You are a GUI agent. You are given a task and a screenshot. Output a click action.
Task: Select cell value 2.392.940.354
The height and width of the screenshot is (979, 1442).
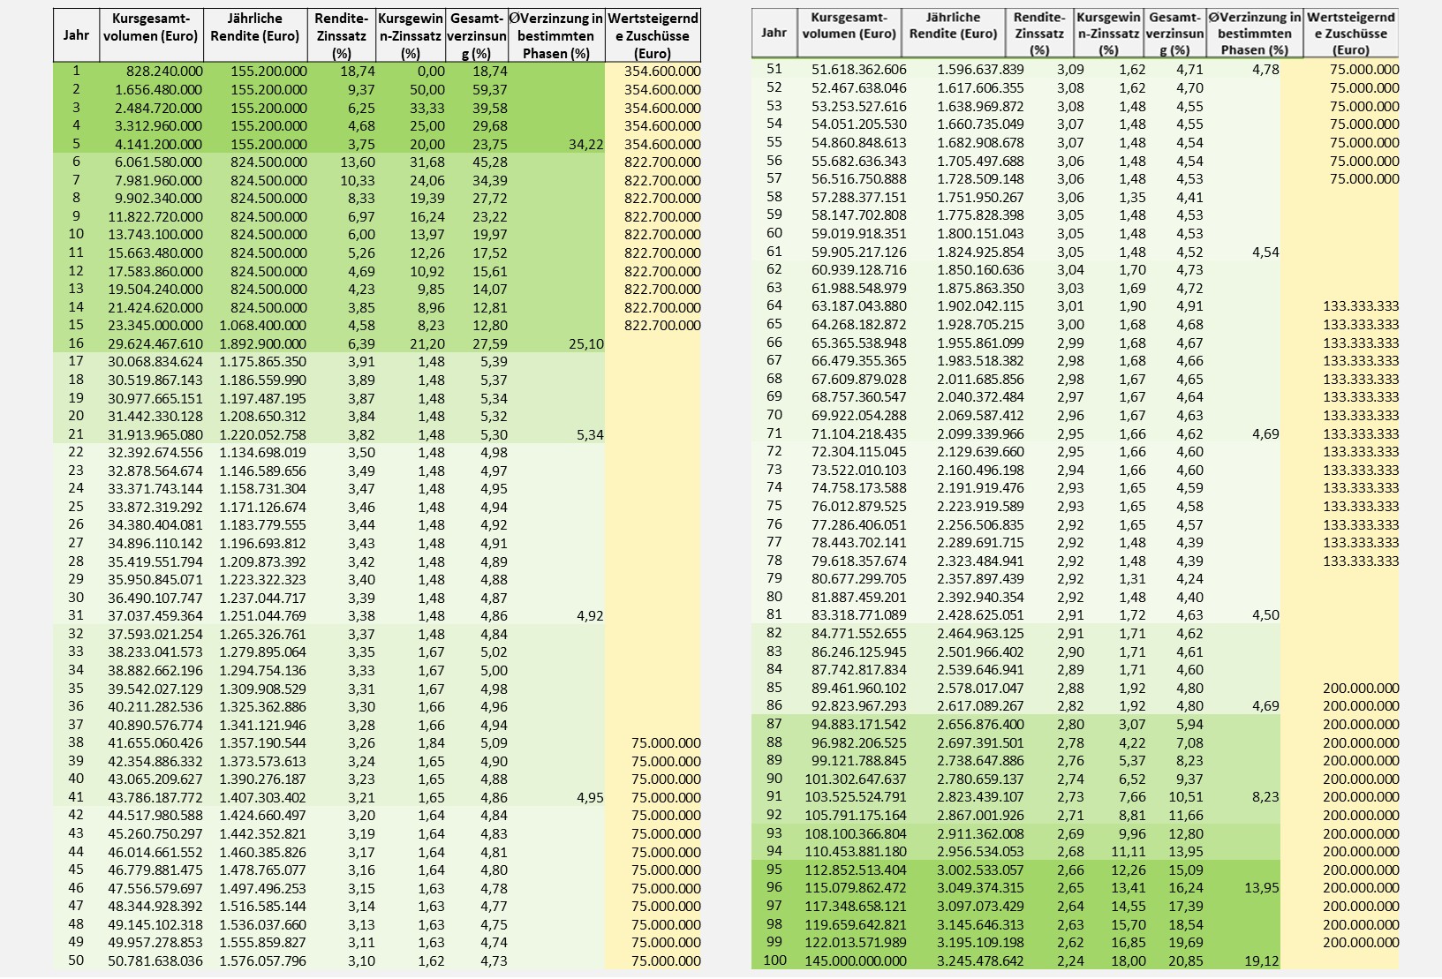pos(980,597)
